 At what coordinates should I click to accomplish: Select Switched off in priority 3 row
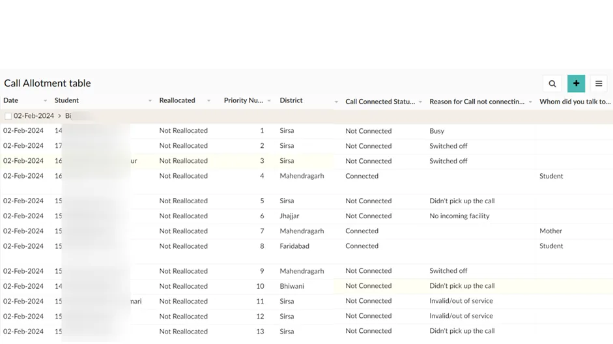pyautogui.click(x=448, y=161)
